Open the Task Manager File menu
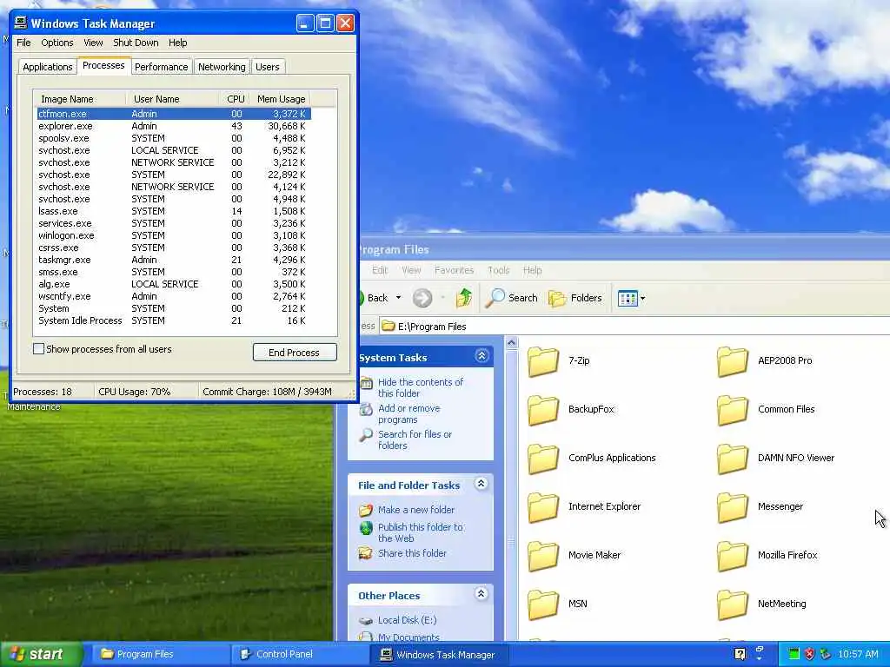This screenshot has width=890, height=667. tap(23, 43)
